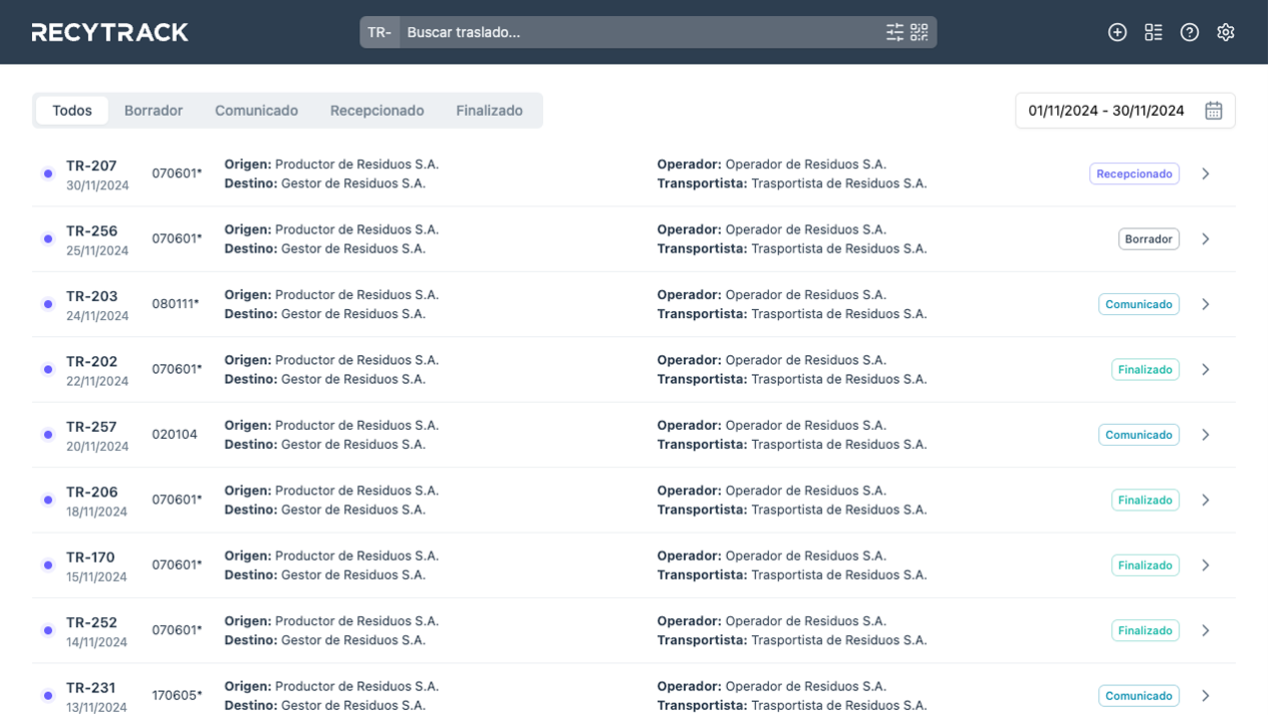1268x715 pixels.
Task: Click the search filters sliders icon
Action: click(x=896, y=31)
